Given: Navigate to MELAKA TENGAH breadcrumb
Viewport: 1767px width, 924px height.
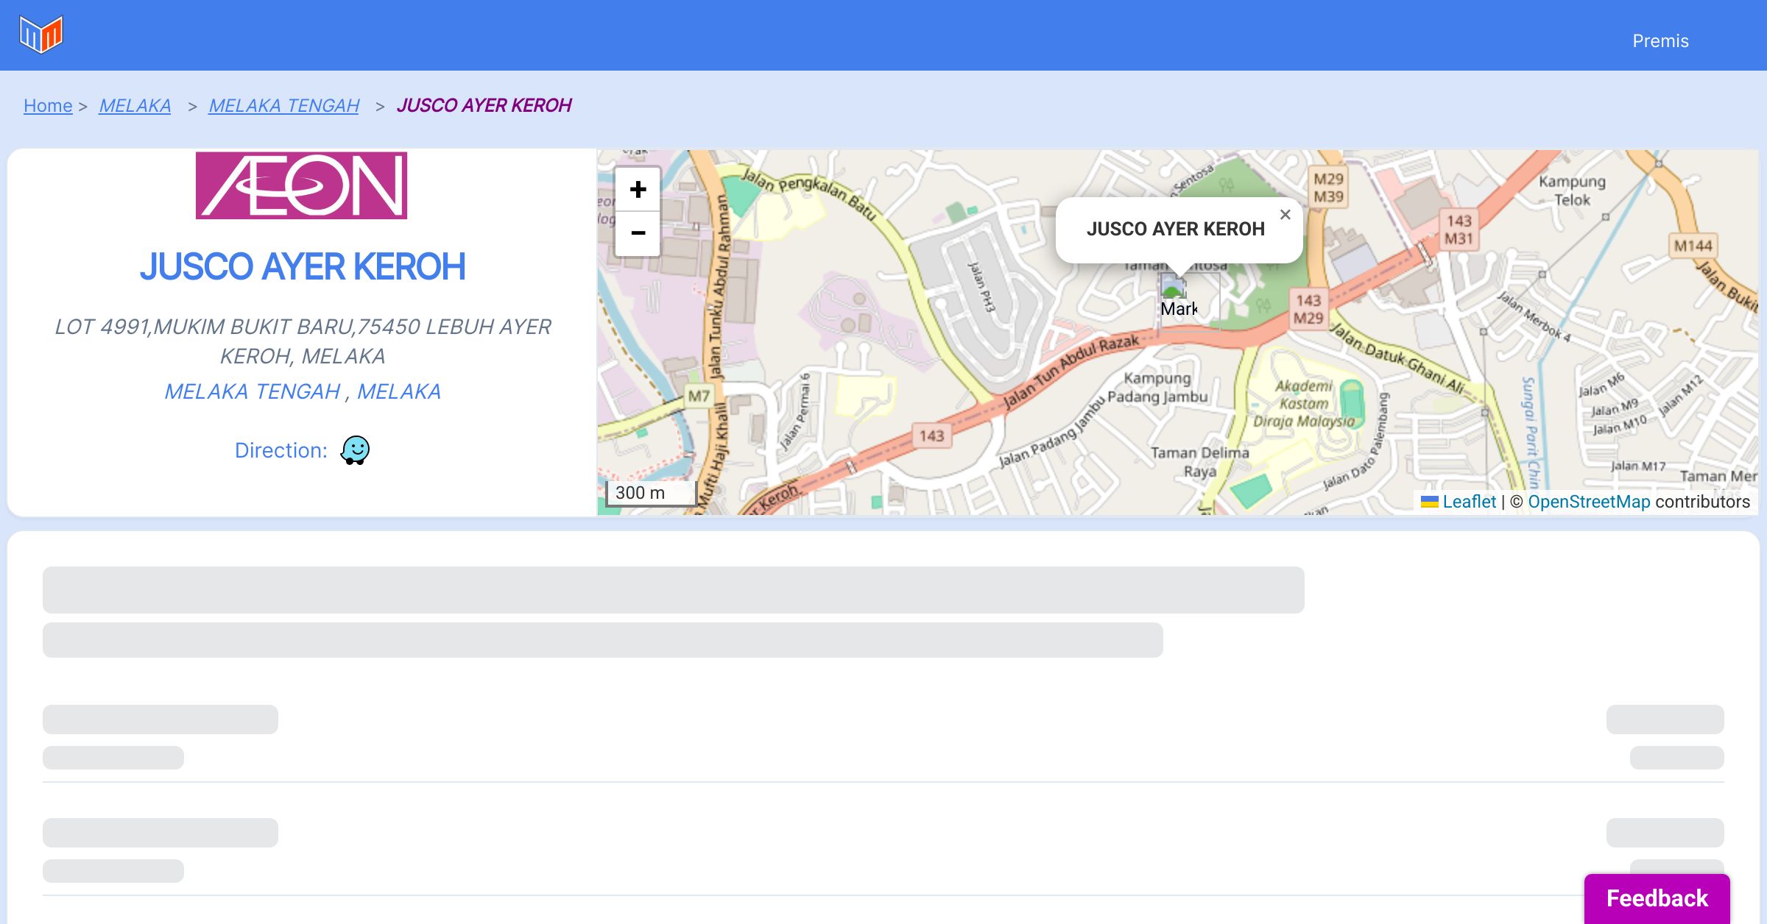Looking at the screenshot, I should (283, 106).
